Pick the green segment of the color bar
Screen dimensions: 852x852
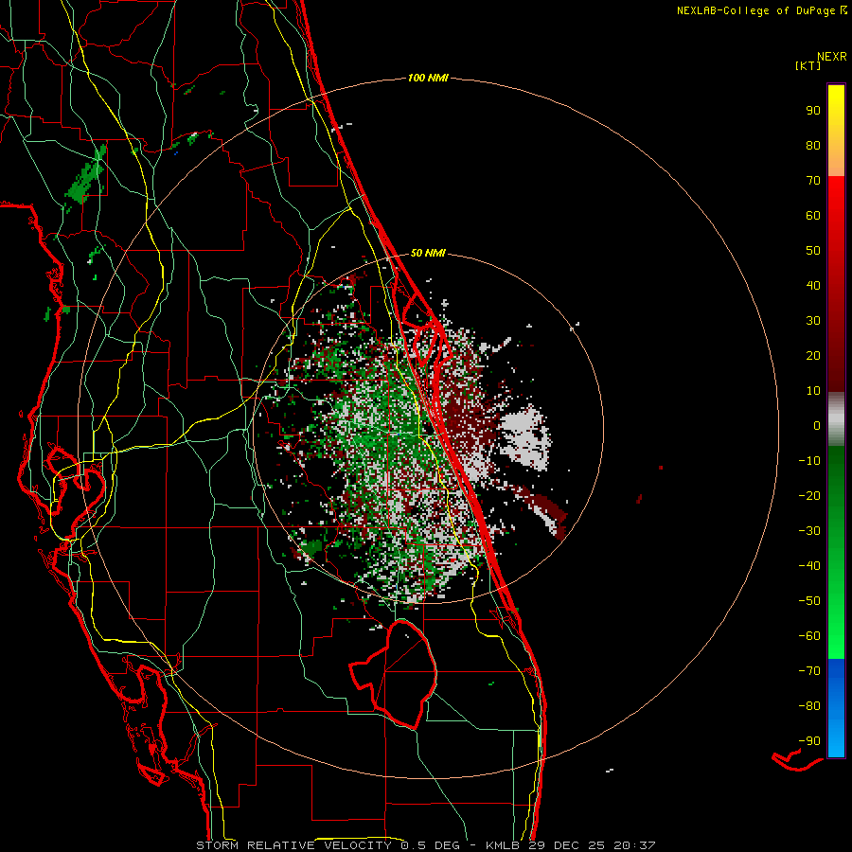coord(836,552)
